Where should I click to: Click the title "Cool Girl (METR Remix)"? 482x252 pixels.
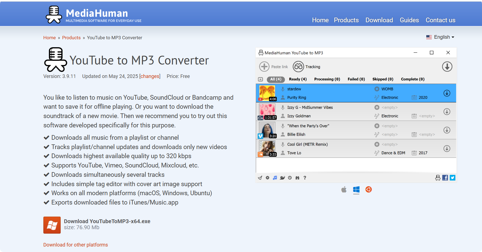point(307,144)
